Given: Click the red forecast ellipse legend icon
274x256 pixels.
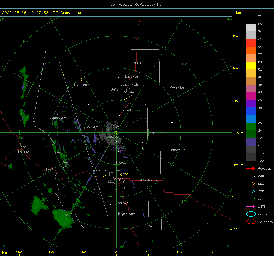Looking at the screenshot, I should 251,222.
